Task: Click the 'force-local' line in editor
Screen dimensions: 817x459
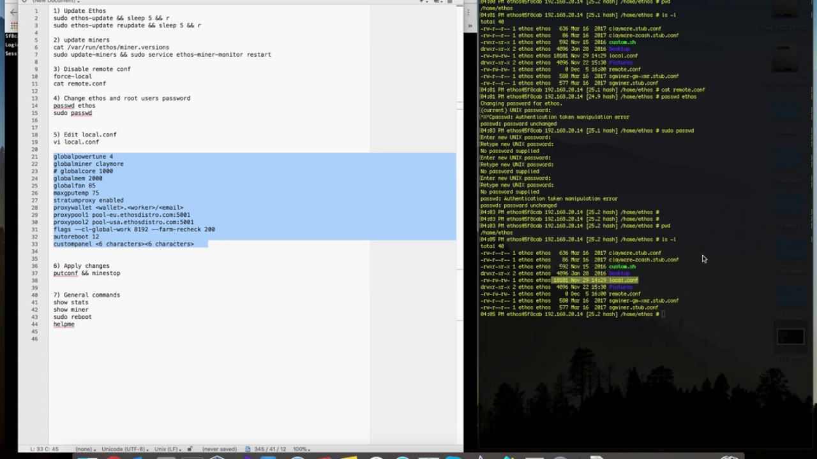Action: (73, 76)
